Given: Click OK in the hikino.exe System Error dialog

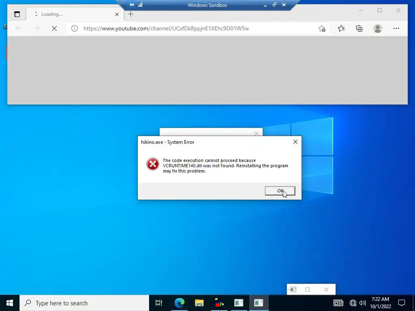Looking at the screenshot, I should click(x=280, y=191).
